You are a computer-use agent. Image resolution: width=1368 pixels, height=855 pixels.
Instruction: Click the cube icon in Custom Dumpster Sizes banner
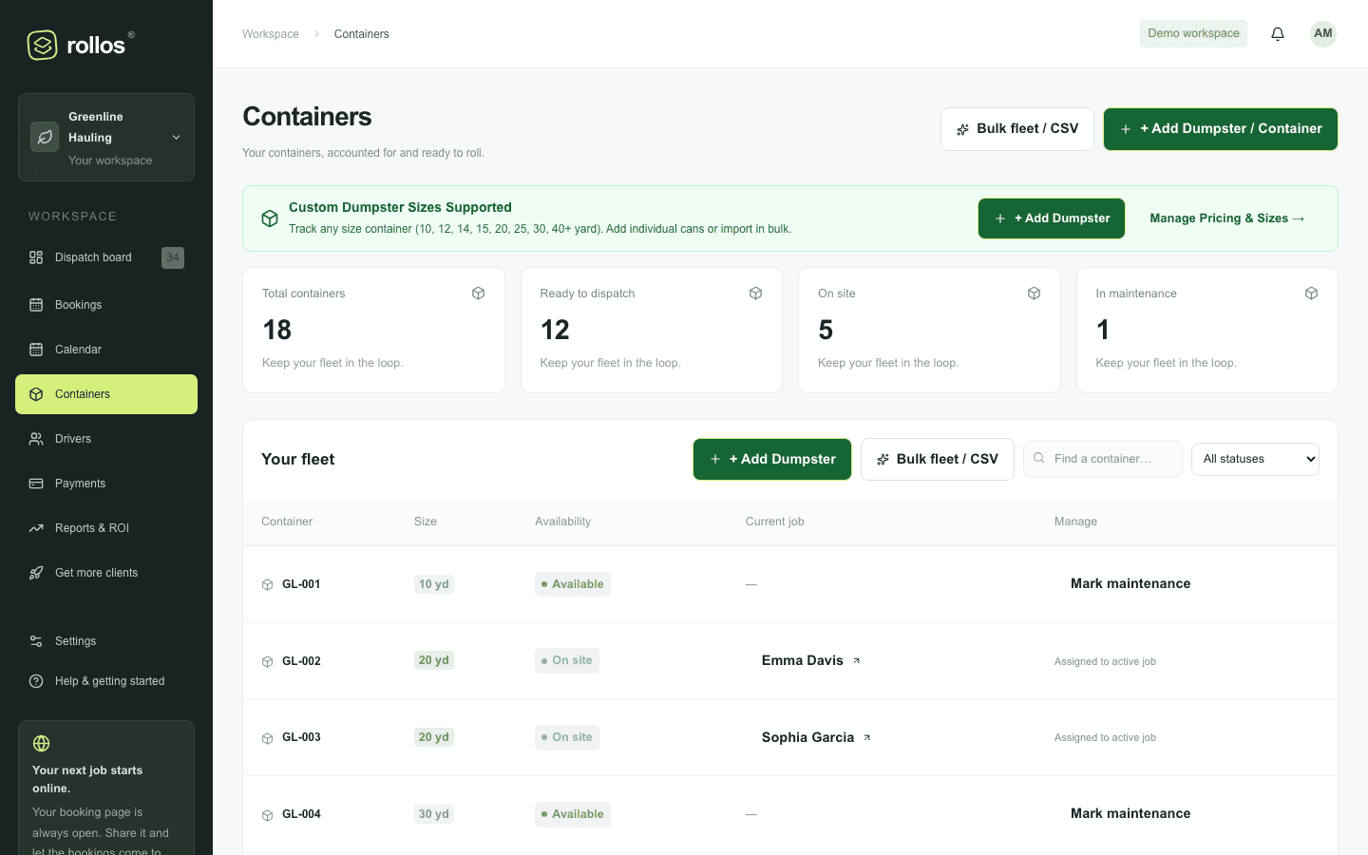pyautogui.click(x=270, y=218)
